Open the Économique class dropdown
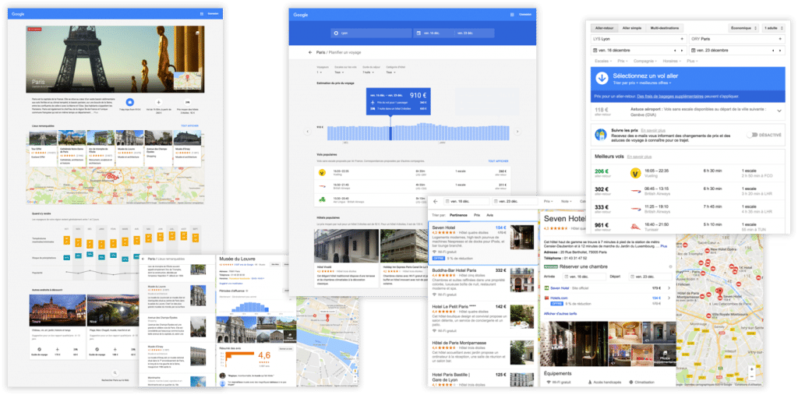 pyautogui.click(x=744, y=28)
